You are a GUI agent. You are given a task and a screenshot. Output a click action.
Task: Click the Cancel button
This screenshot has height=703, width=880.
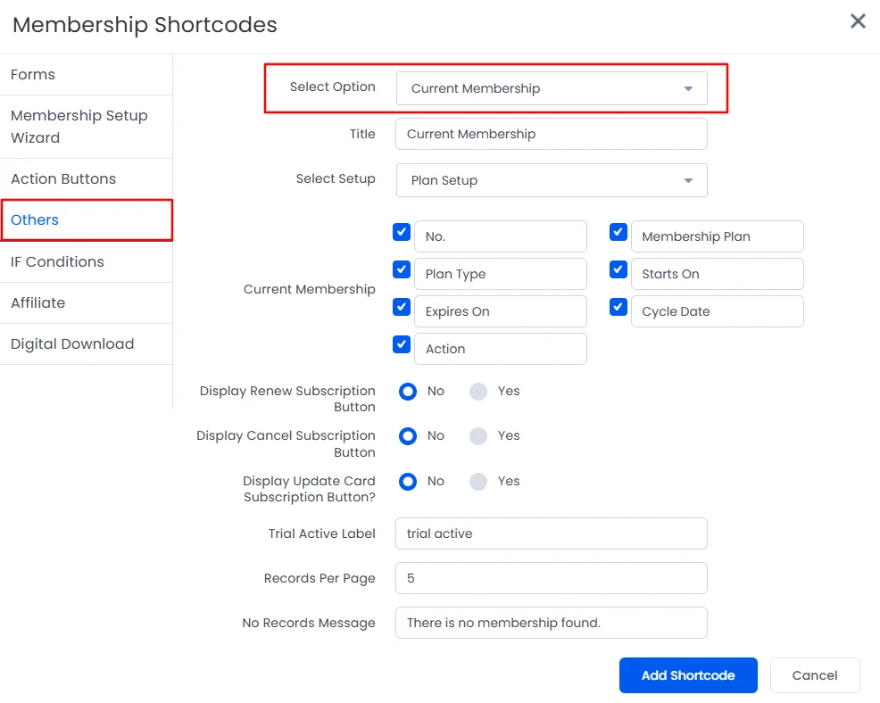point(814,675)
